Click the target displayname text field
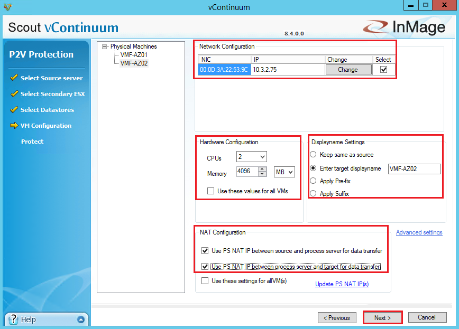The width and height of the screenshot is (459, 329). click(414, 168)
